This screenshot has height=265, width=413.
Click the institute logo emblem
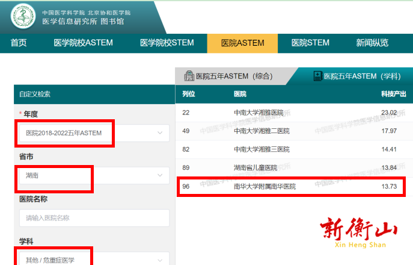tap(23, 16)
